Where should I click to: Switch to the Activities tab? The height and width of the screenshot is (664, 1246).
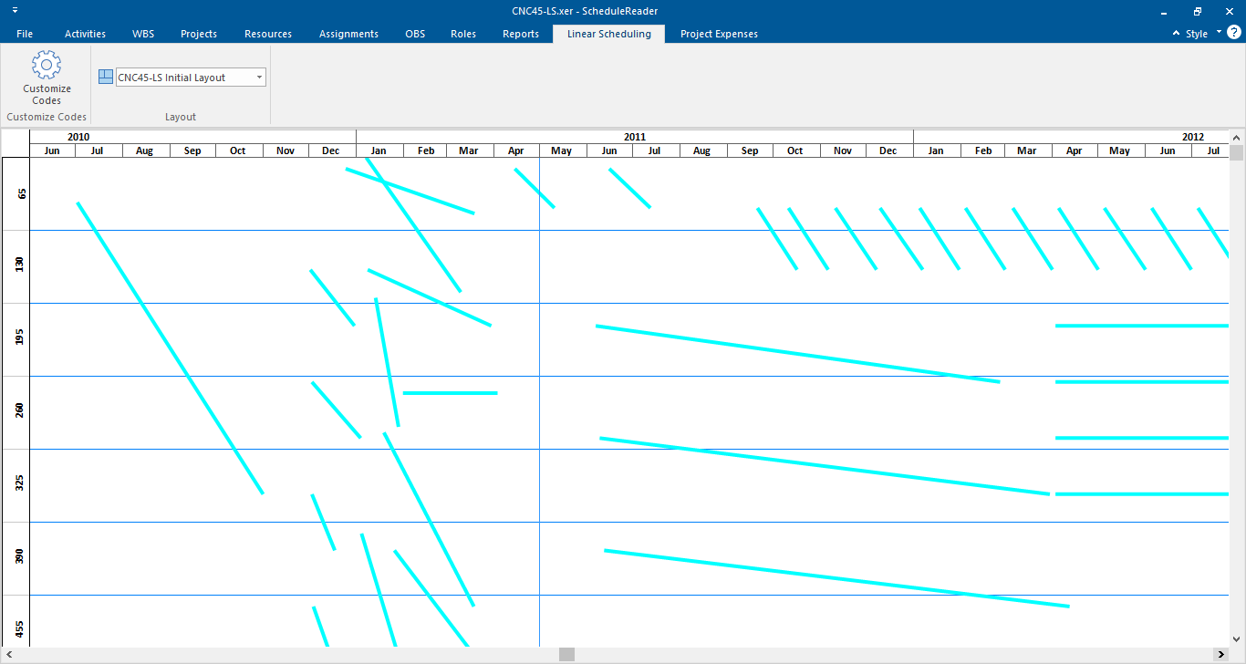[85, 34]
